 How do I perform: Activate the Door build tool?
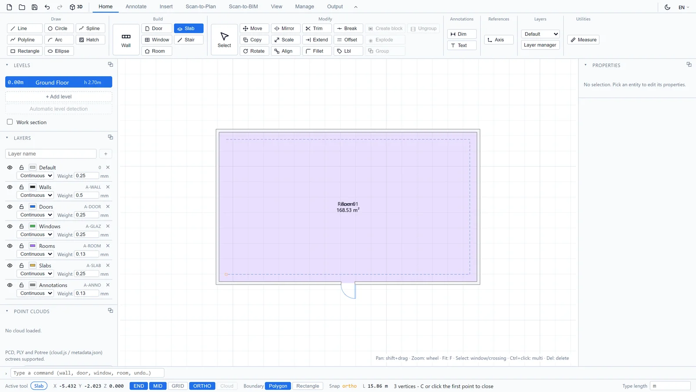(157, 28)
